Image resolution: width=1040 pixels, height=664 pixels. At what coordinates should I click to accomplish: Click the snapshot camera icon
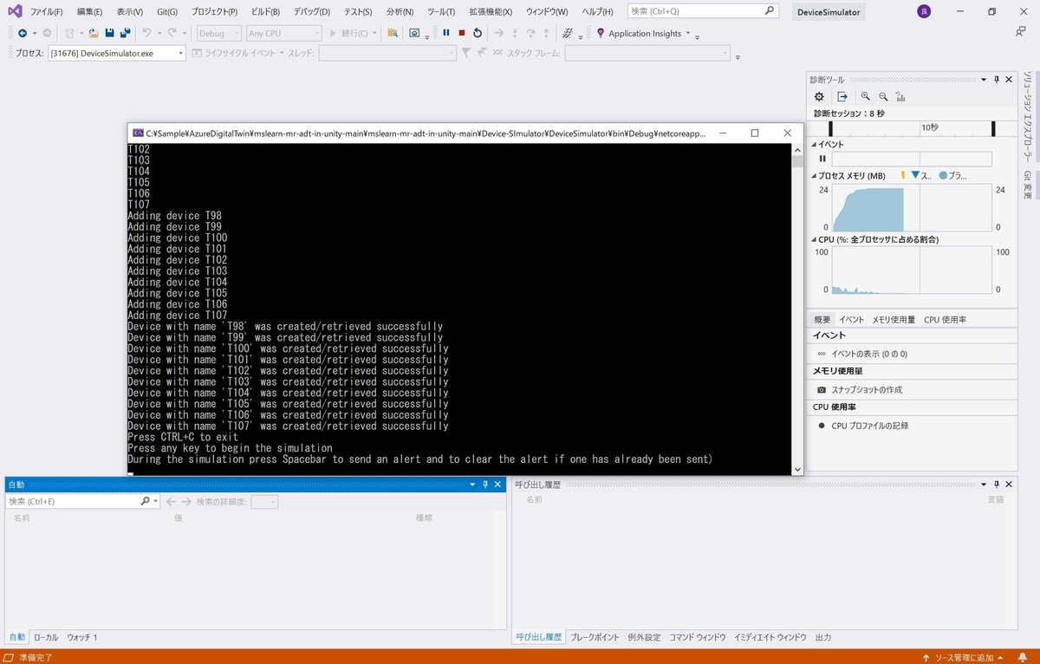pyautogui.click(x=822, y=390)
